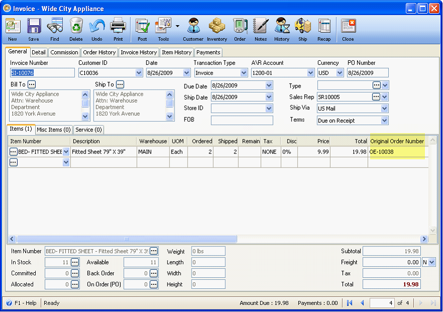Viewport: 443px width, 312px height.
Task: Open Find with the binoculars icon
Action: click(x=55, y=29)
